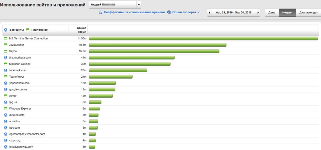The image size is (321, 150).
Task: Click the date range Aug 29 - Sep 04 field
Action: (234, 13)
